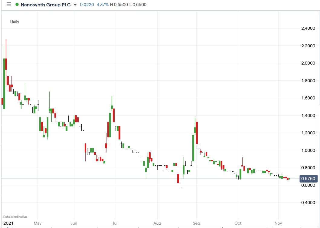The width and height of the screenshot is (320, 228).
Task: Expand the chart timeframe options via Daily
Action: [x=15, y=22]
